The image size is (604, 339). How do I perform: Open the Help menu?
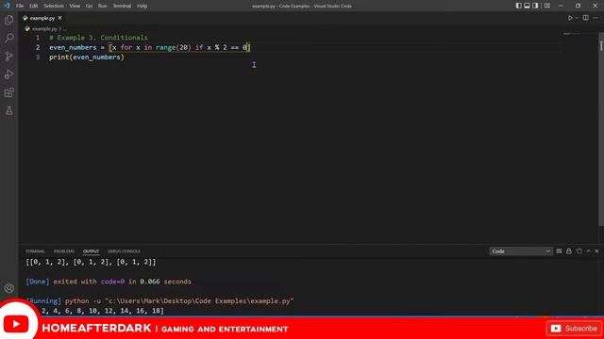[143, 6]
